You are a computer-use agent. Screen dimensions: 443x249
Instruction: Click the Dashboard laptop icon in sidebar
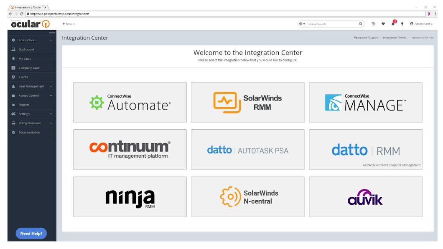[x=13, y=49]
